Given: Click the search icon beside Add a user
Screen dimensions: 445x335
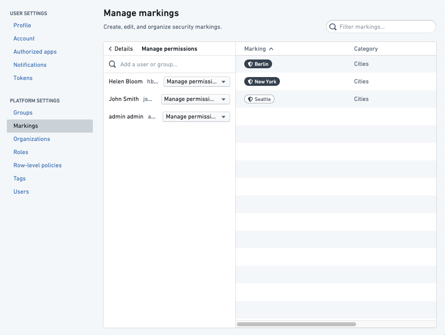Looking at the screenshot, I should click(x=112, y=64).
